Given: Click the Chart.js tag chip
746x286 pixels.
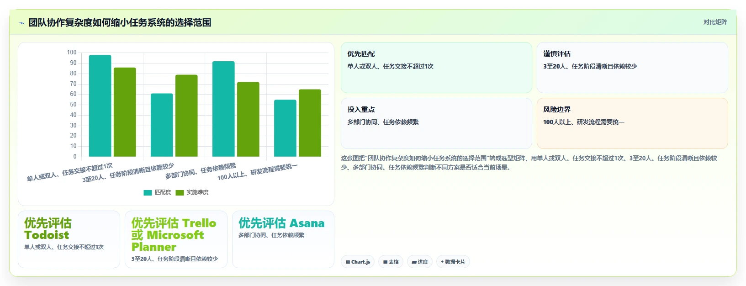Looking at the screenshot, I should coord(358,262).
